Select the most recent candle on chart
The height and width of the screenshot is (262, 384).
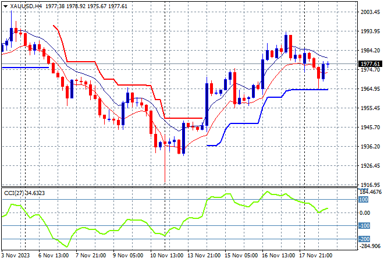coord(328,63)
